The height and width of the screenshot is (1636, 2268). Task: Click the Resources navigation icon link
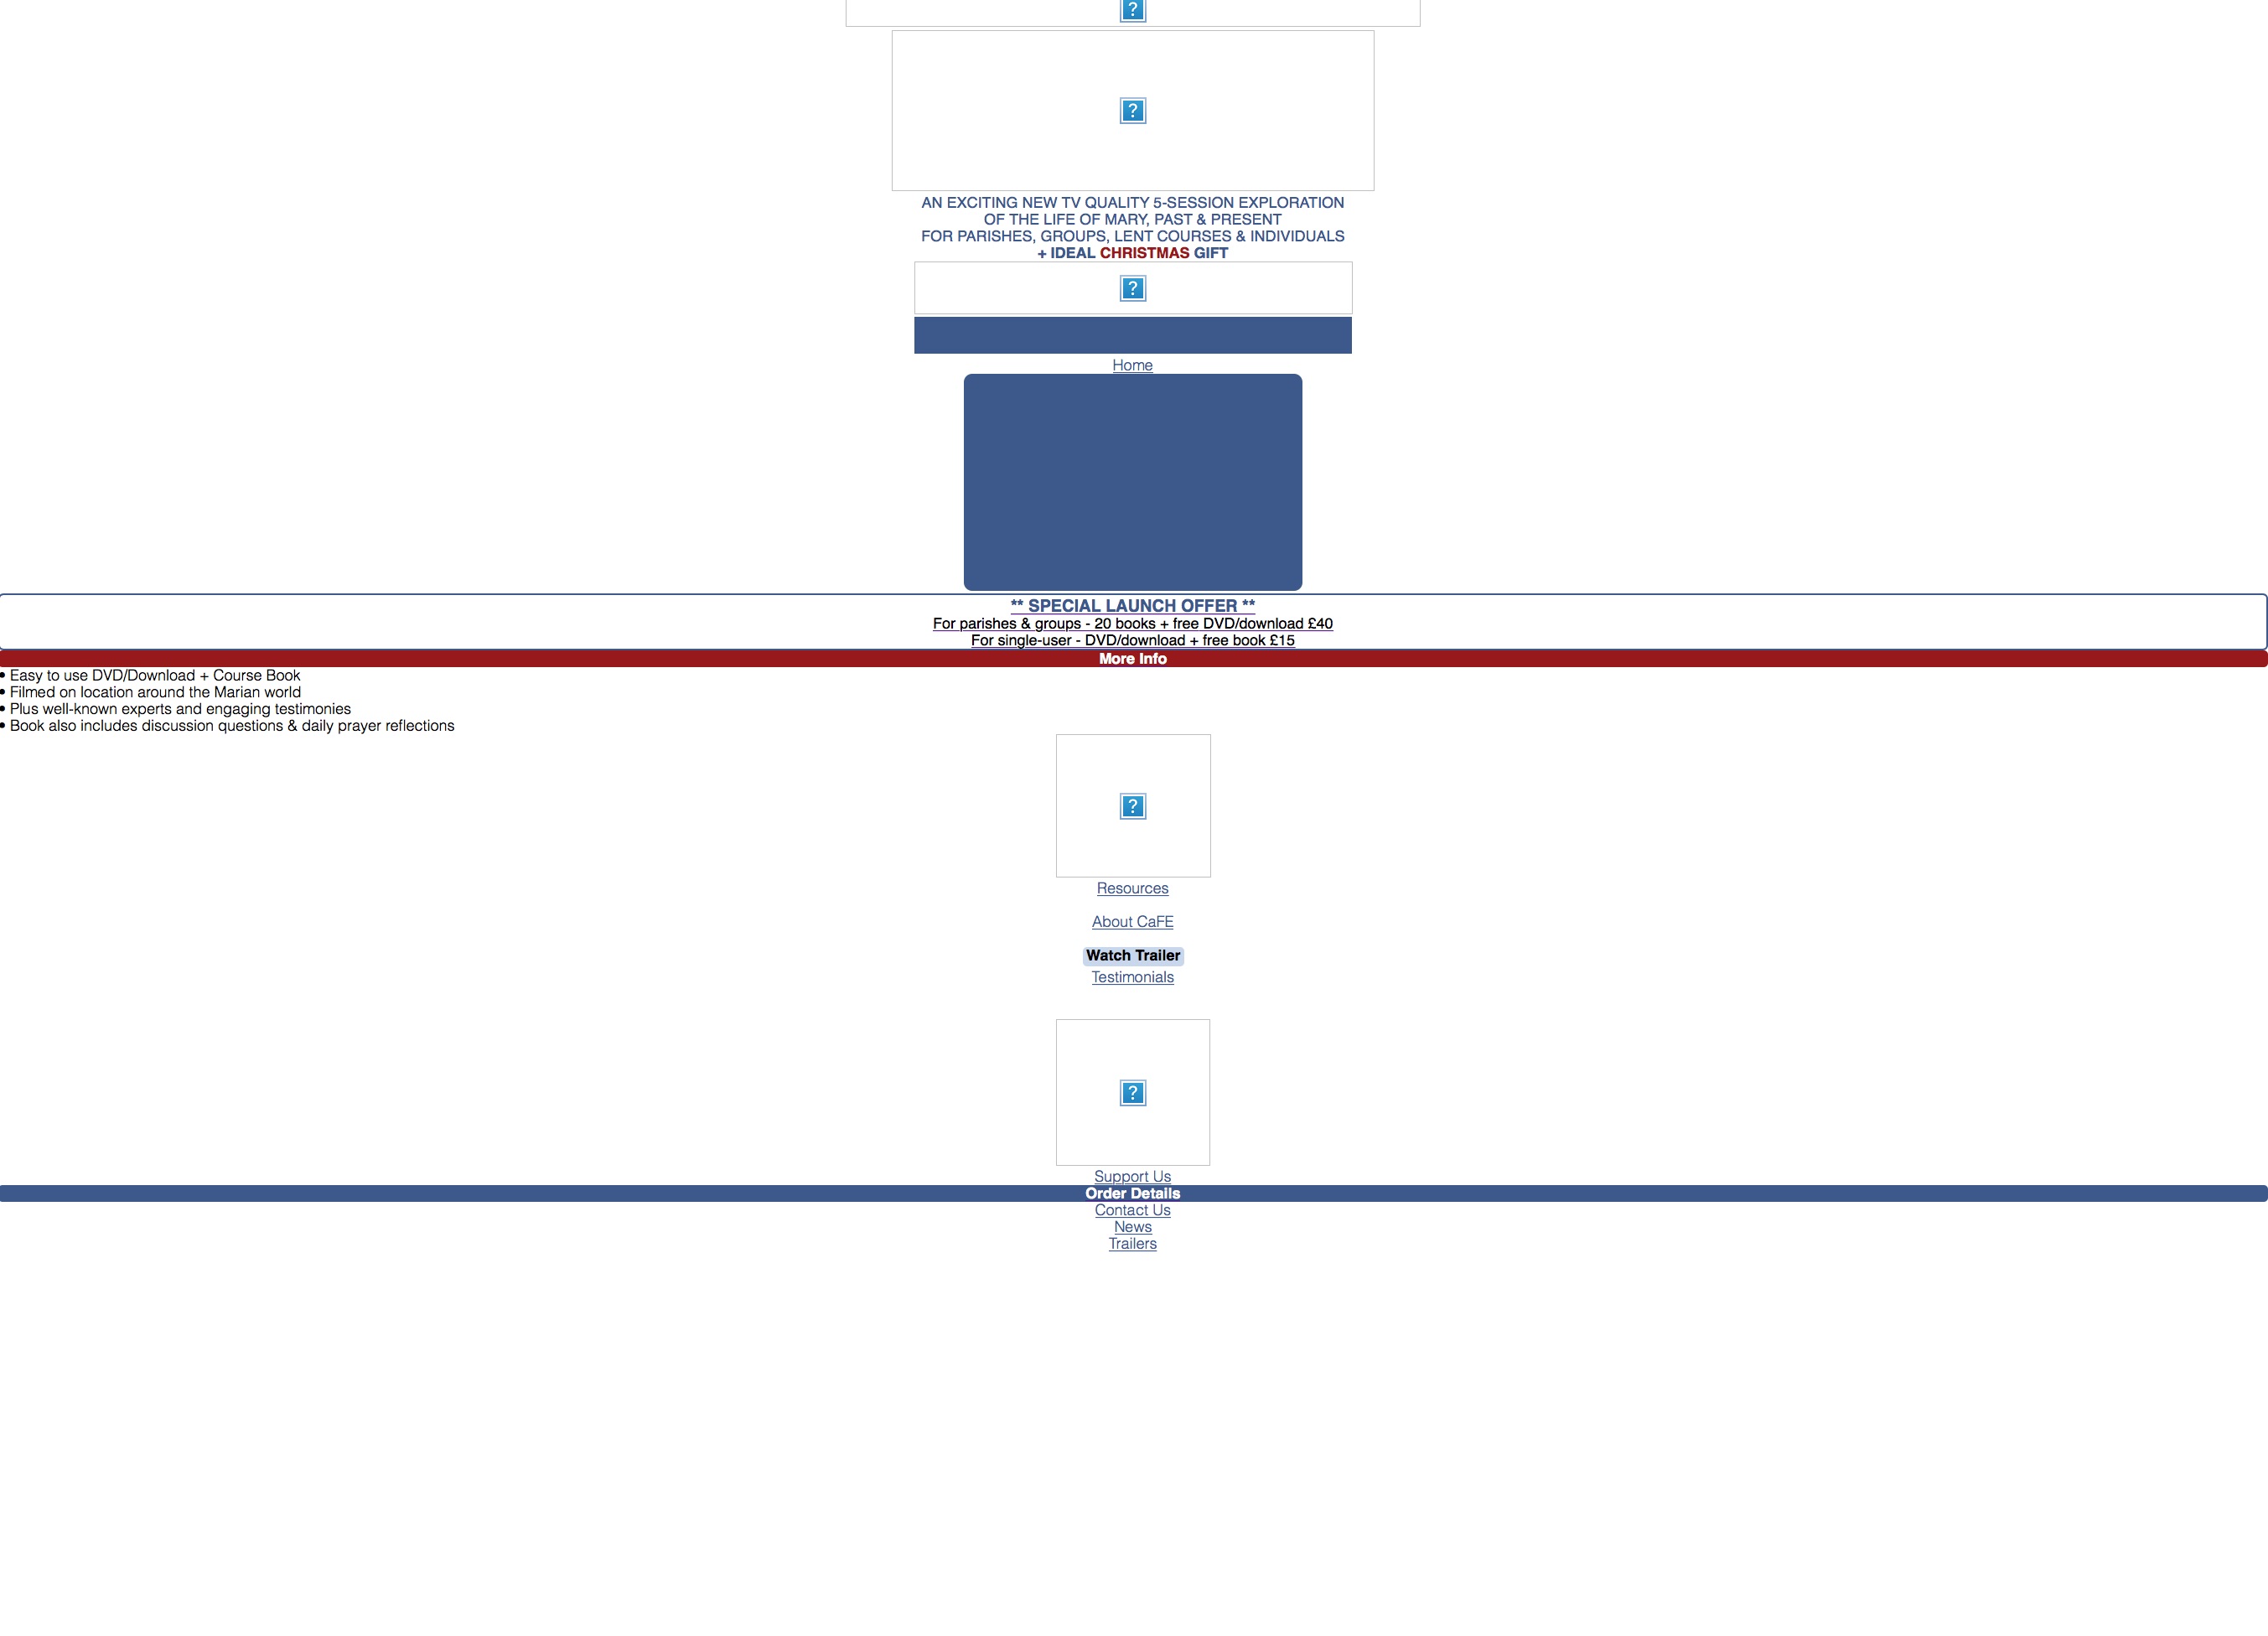[1132, 805]
